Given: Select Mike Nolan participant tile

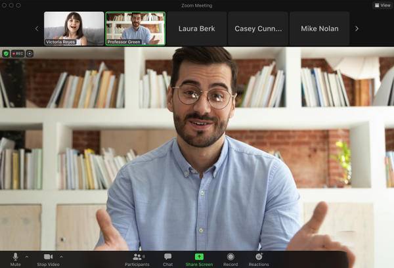Looking at the screenshot, I should [319, 28].
